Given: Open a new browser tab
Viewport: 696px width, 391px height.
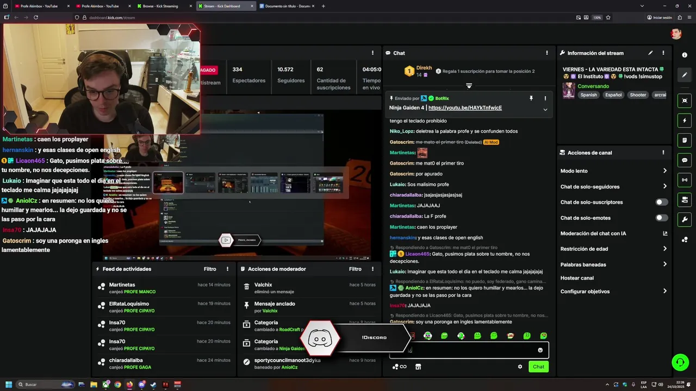Looking at the screenshot, I should pos(324,6).
